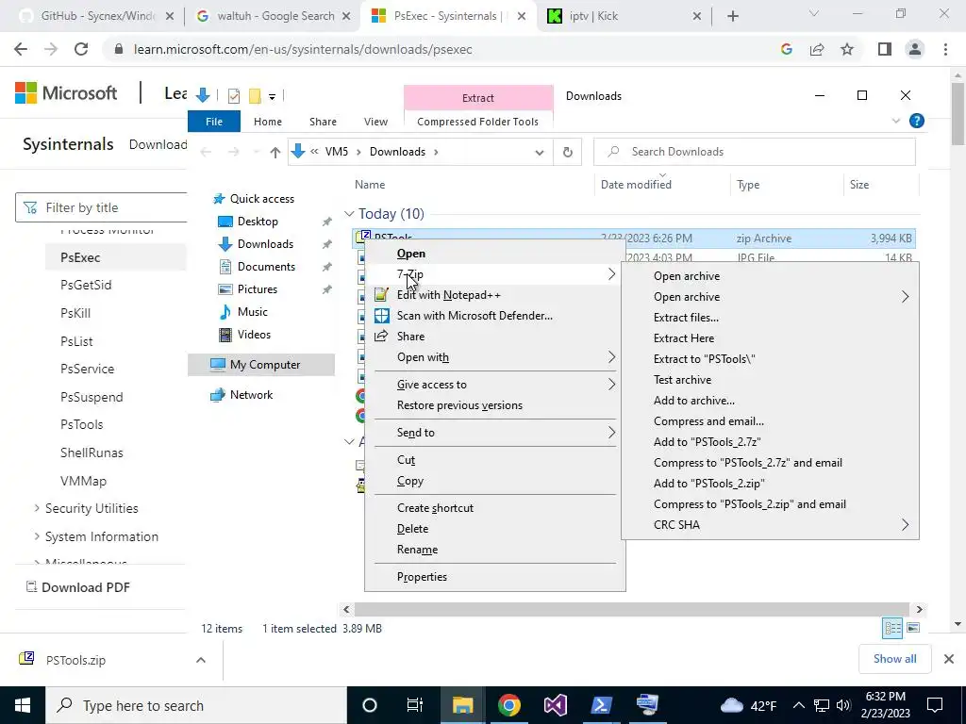The width and height of the screenshot is (966, 724).
Task: Open the notification center icon
Action: click(935, 705)
